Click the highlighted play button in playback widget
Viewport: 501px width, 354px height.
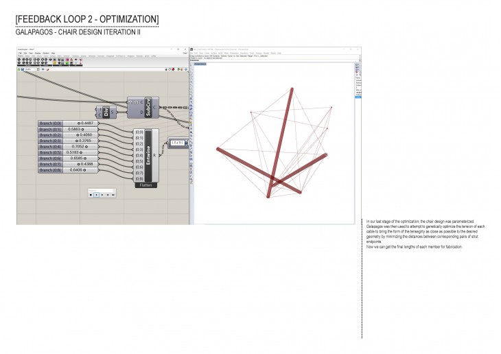click(97, 194)
